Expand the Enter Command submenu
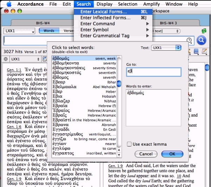Image resolution: width=211 pixels, height=187 pixels. (113, 24)
